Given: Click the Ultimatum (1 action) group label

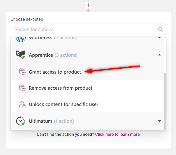Looking at the screenshot, I should click(x=51, y=121).
